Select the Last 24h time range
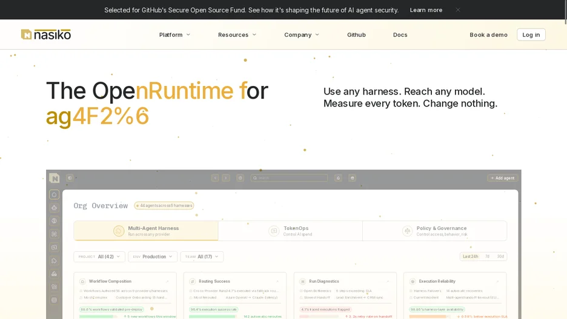 point(471,257)
